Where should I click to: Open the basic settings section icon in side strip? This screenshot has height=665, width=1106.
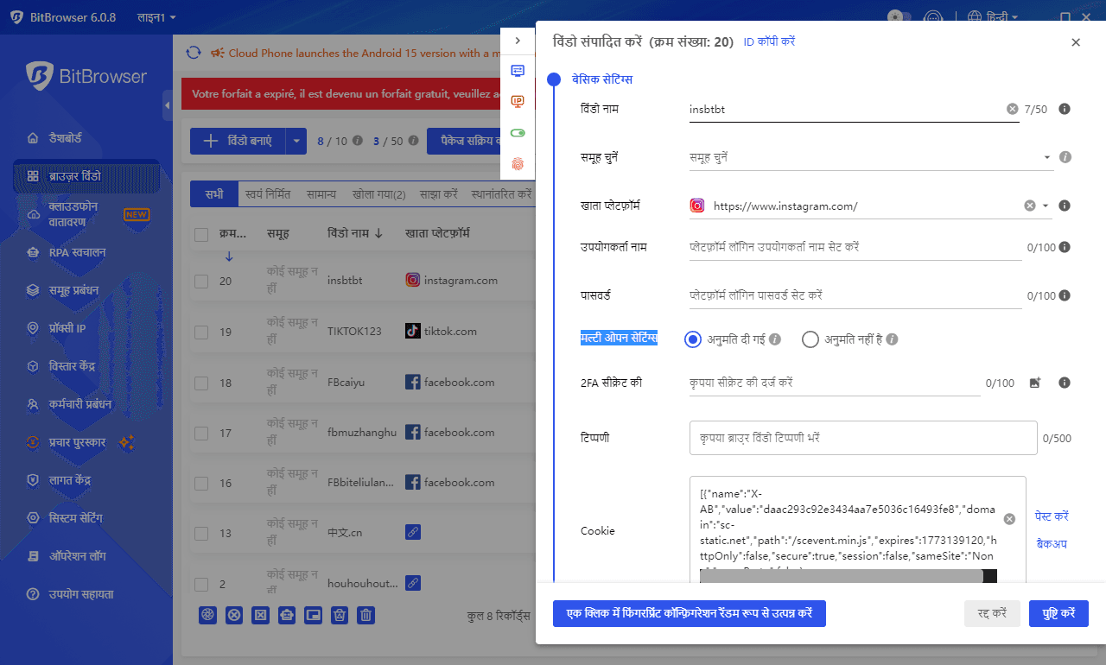(518, 71)
